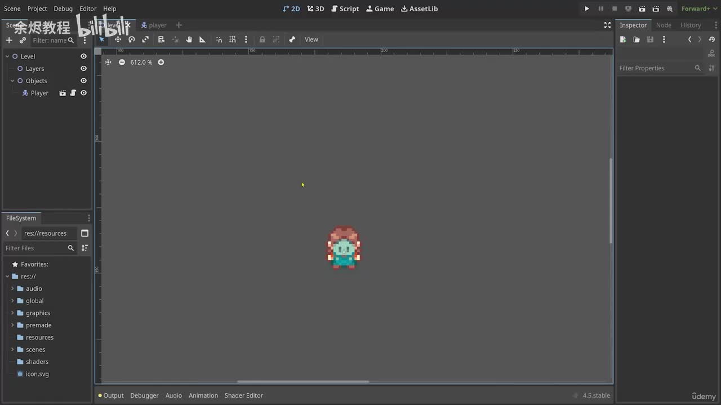Open Inspector object history list
Viewport: 721px width, 405px height.
click(x=712, y=39)
